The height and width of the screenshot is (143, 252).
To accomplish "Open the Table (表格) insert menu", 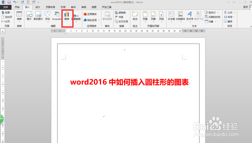I will click(19, 17).
